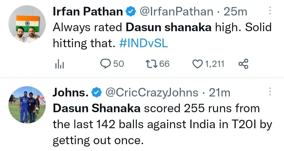284x151 pixels.
Task: Click the Johns. display name
Action: (70, 92)
